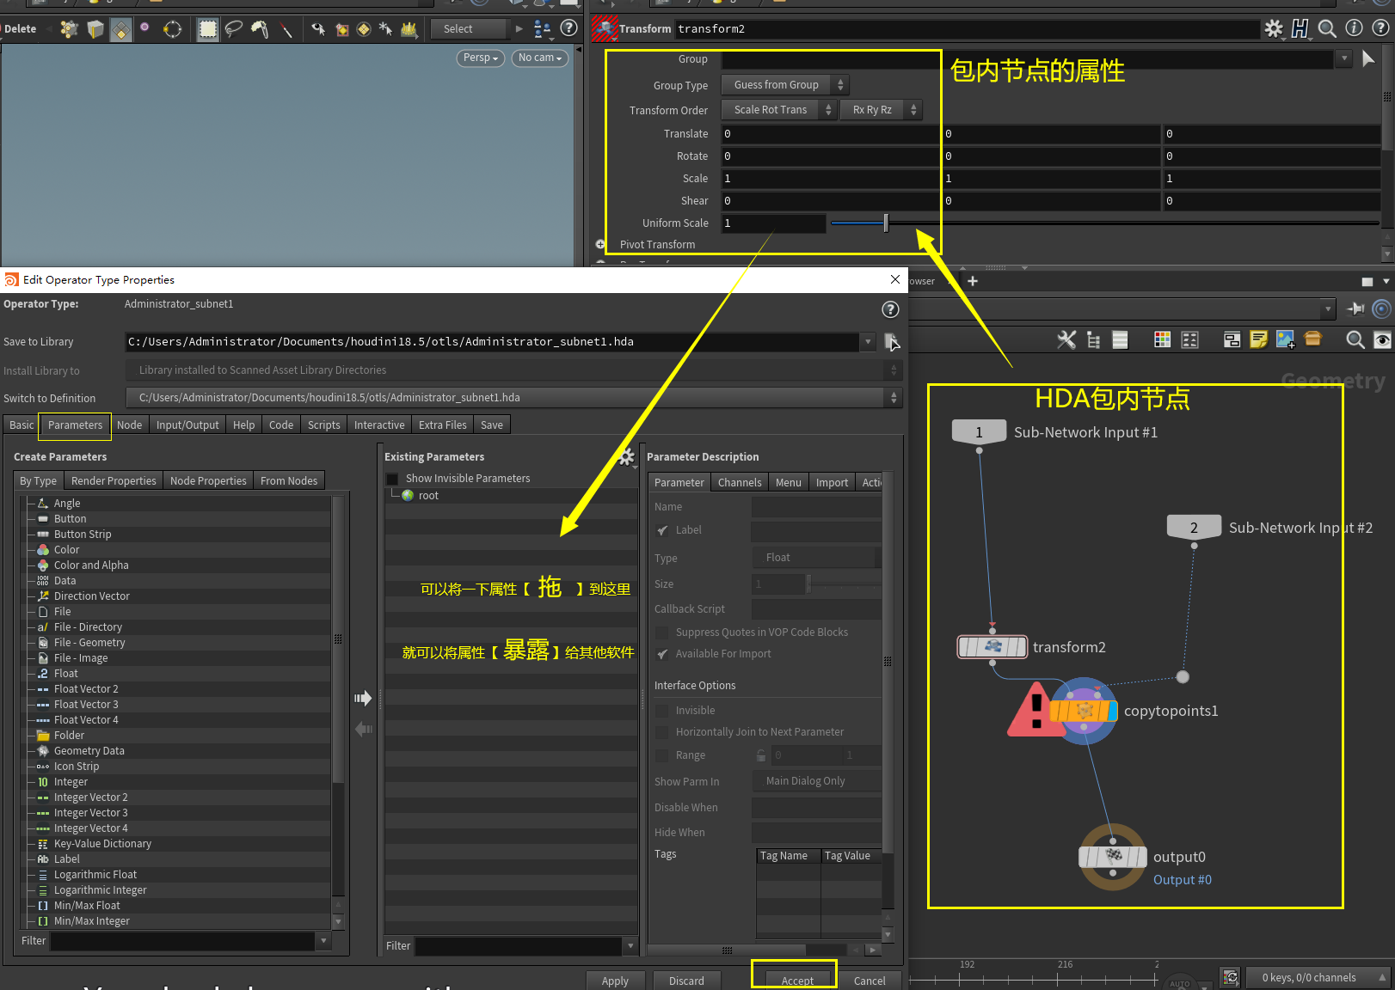The width and height of the screenshot is (1395, 990).
Task: Toggle Available For Import checkbox
Action: tap(662, 654)
